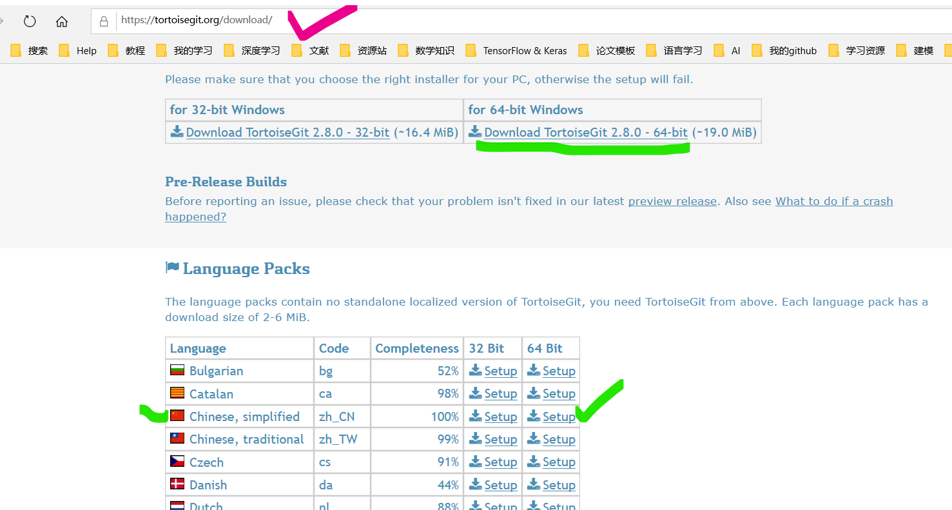Click the Language column header

pos(240,348)
